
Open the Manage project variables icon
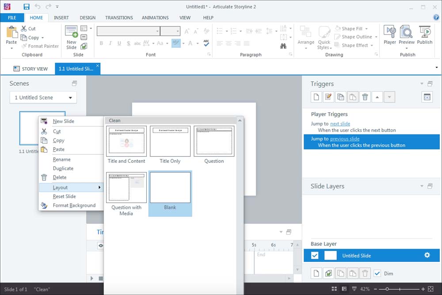click(x=427, y=97)
